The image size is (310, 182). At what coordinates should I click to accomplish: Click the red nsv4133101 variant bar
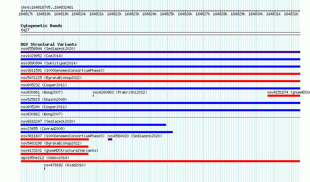[55, 154]
